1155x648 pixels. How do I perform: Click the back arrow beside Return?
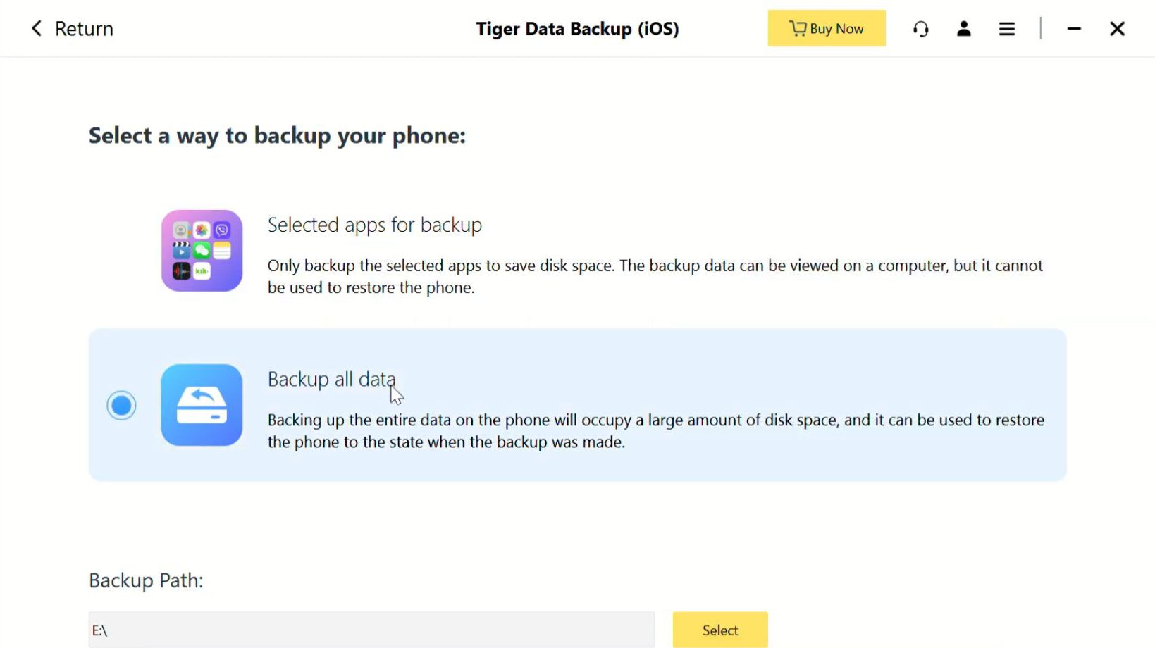pos(37,29)
